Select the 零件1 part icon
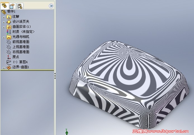This screenshot has height=135, width=194. tap(4, 12)
